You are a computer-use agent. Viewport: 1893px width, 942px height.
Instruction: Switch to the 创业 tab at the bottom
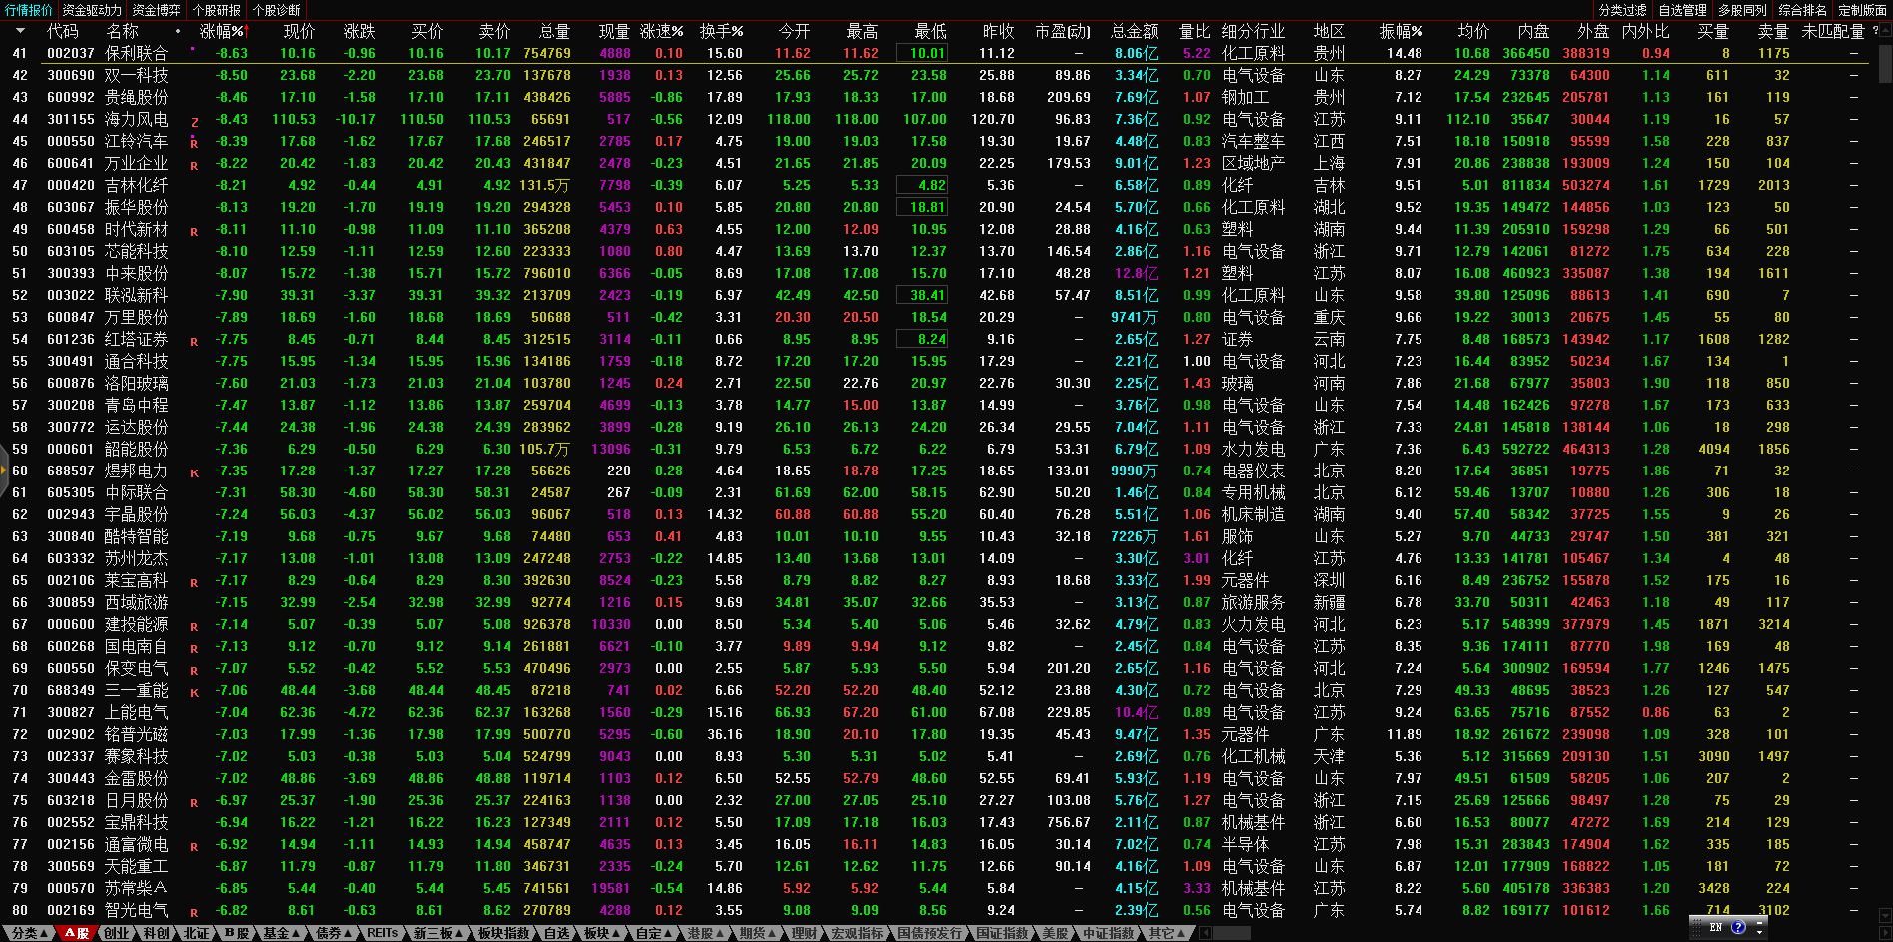pos(117,933)
